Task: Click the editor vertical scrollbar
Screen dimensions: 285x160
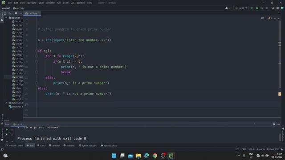Action: pyautogui.click(x=280, y=54)
